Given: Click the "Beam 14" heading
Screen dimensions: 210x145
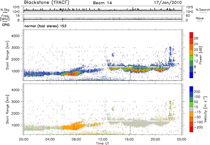Looking at the screenshot, I should point(102,3).
